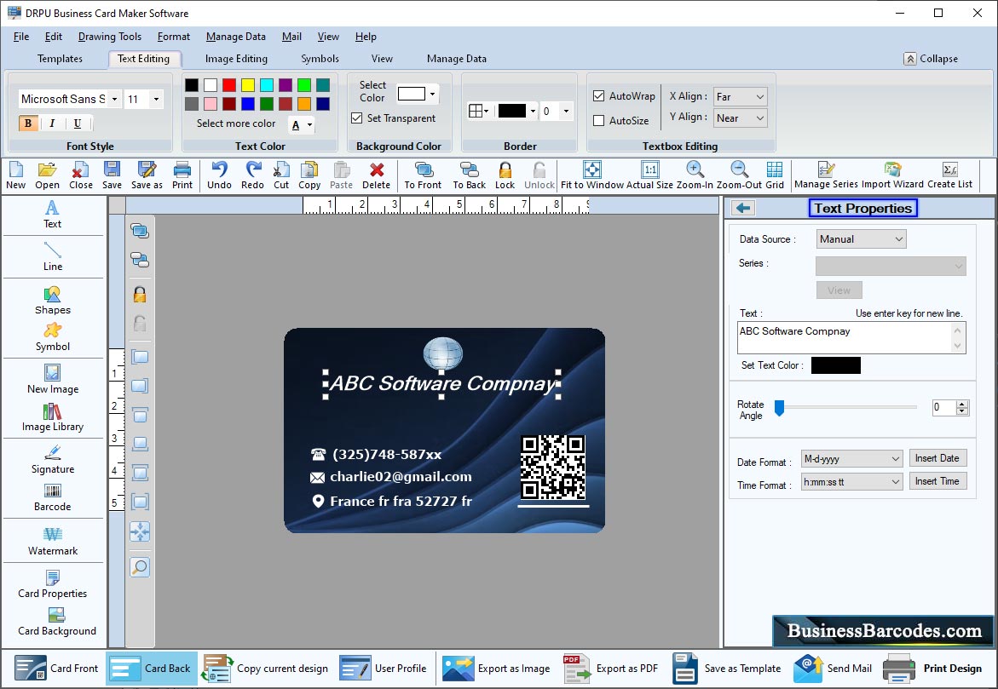
Task: Add a Barcode element
Action: pyautogui.click(x=52, y=497)
